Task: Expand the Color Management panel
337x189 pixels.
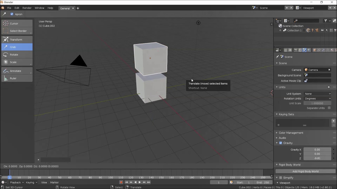Action: tap(277, 133)
